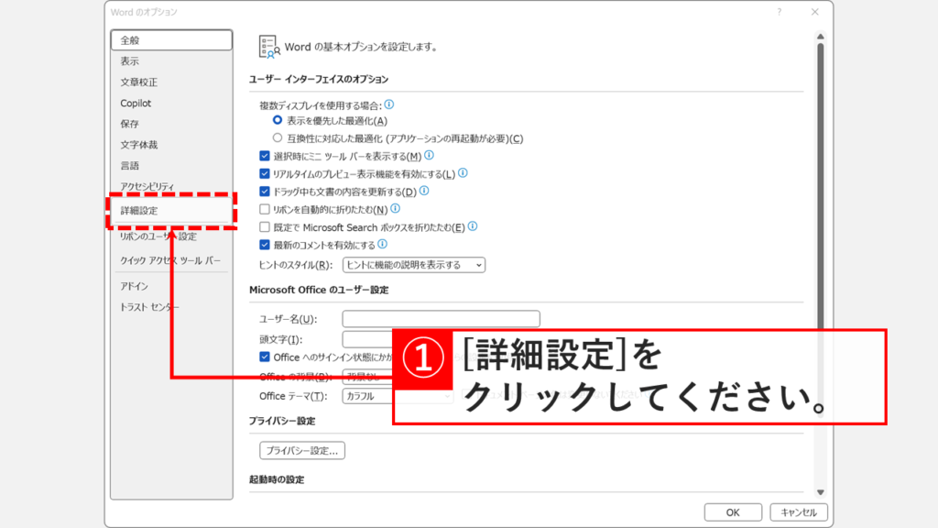Click info icon for Microsoft Search box option

(x=472, y=225)
